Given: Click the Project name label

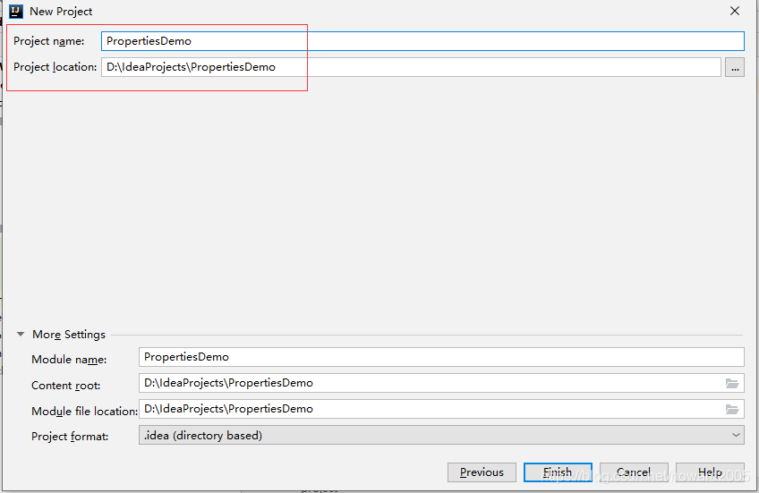Looking at the screenshot, I should (49, 41).
